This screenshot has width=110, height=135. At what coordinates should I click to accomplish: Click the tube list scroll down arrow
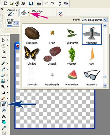(x=105, y=85)
